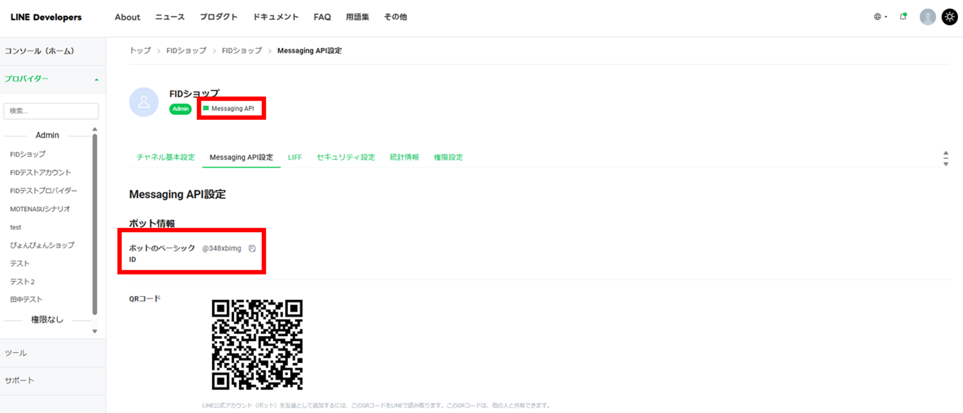Open the LIFF tab
Screen dimensions: 963x413
pos(295,157)
